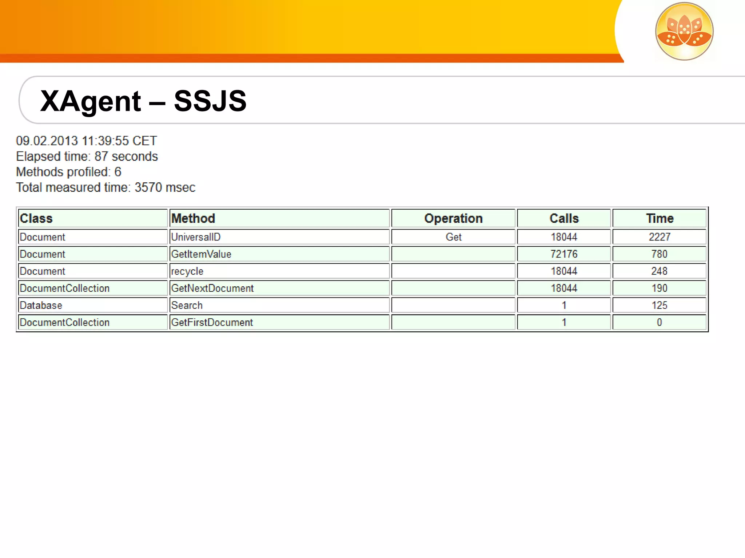Screen dimensions: 745x558
Task: Click the lotus flower logo icon
Action: (x=684, y=32)
